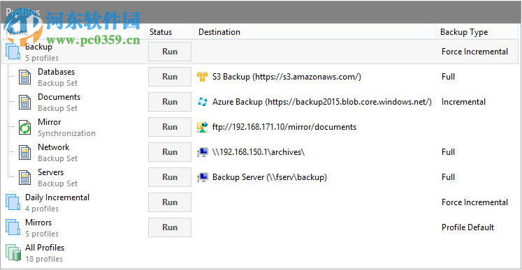Click the Full type for Databases
This screenshot has height=270, width=522.
coord(448,77)
